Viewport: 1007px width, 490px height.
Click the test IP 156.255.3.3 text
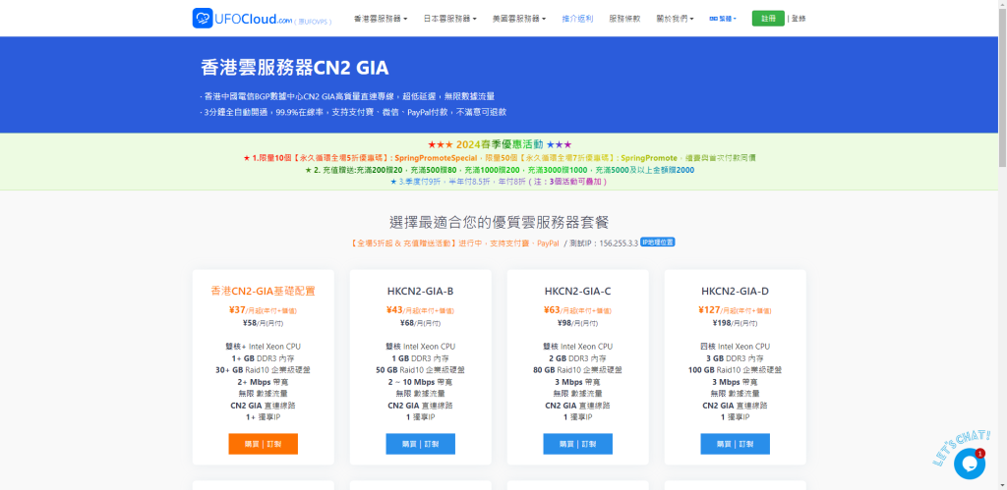click(619, 244)
